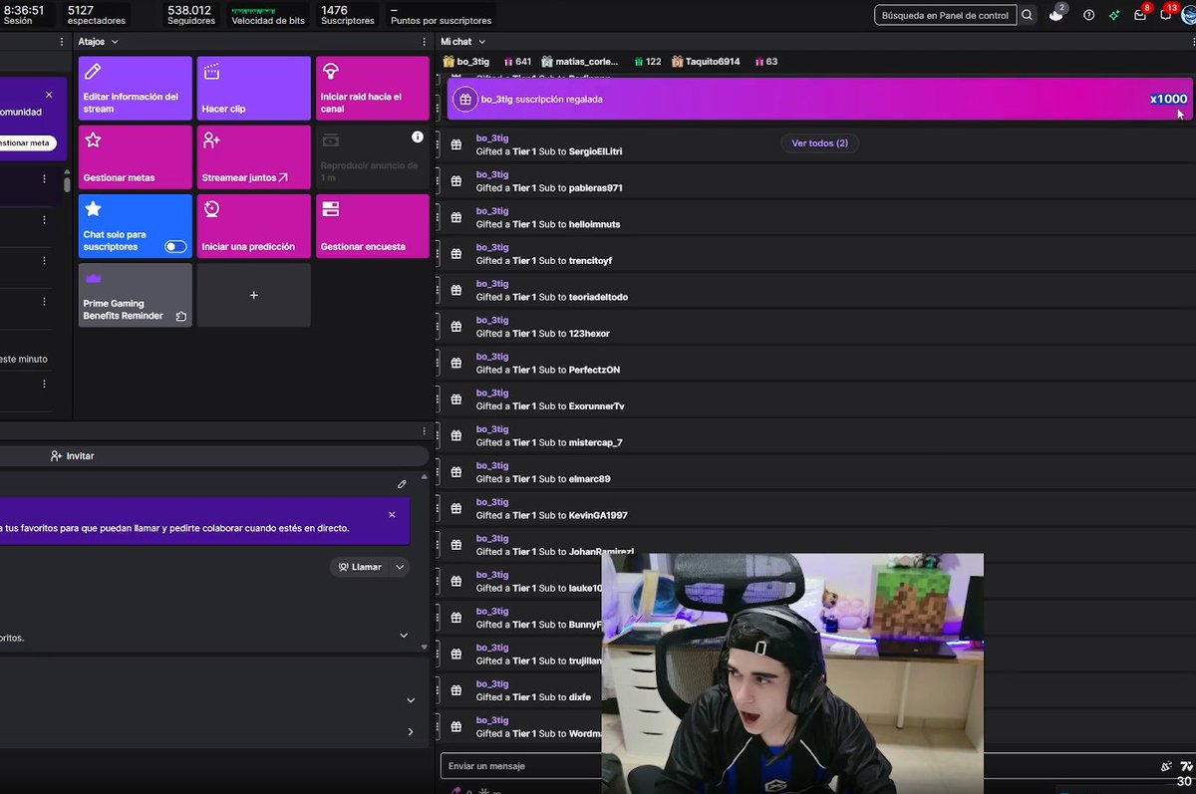Screen dimensions: 1196x794
Task: Click the Llamar button
Action: [360, 567]
